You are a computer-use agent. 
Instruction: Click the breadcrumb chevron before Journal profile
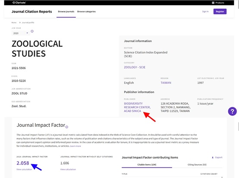pos(20,23)
